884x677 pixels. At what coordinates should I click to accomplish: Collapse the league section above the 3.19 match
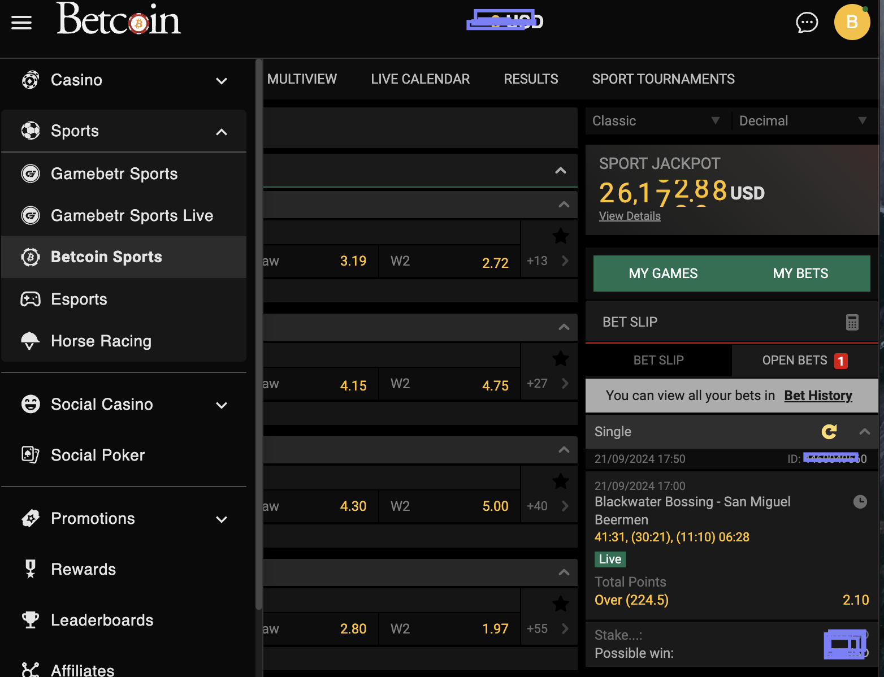564,205
